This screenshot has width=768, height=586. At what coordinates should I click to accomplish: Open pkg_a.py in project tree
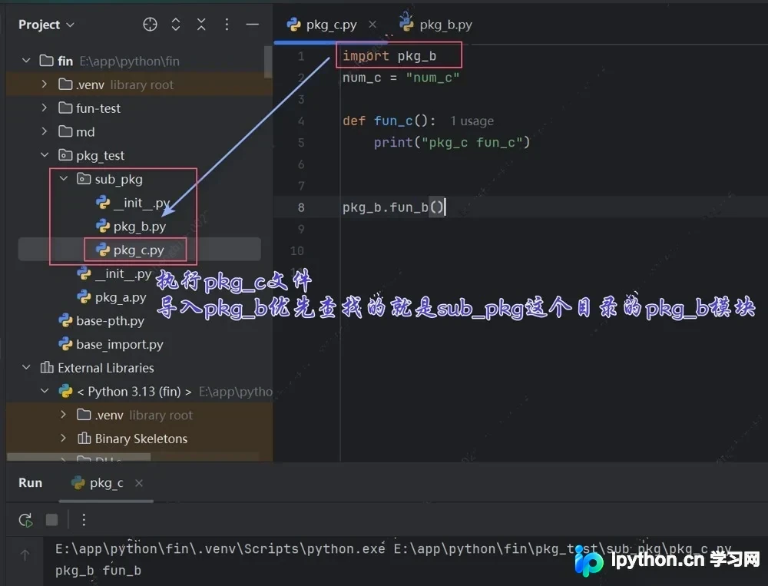pos(121,297)
